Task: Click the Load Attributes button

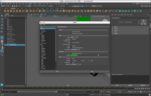Action: (x=130, y=85)
